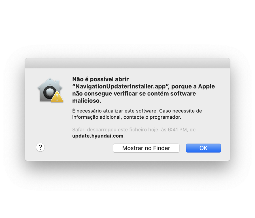This screenshot has width=255, height=218.
Task: Open help with the question mark button
Action: tap(40, 147)
